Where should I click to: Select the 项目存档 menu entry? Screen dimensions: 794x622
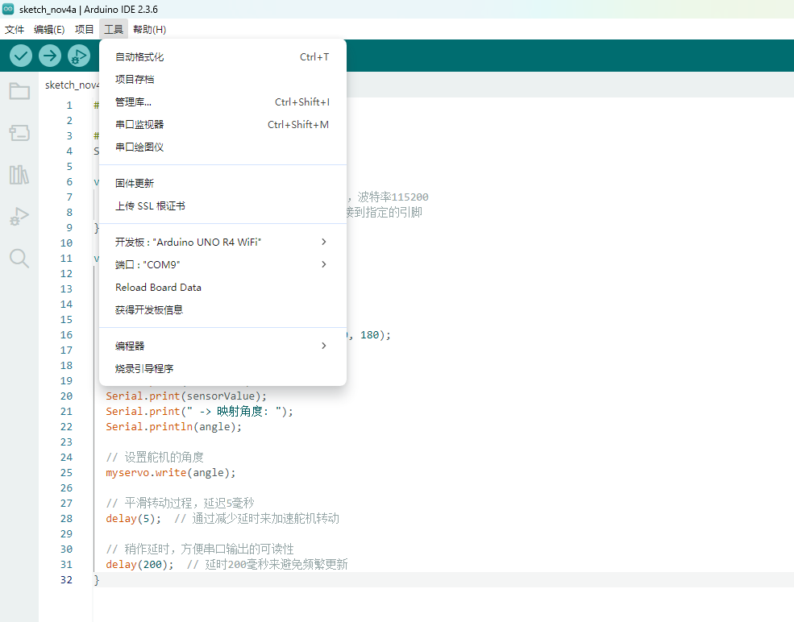[x=222, y=80]
